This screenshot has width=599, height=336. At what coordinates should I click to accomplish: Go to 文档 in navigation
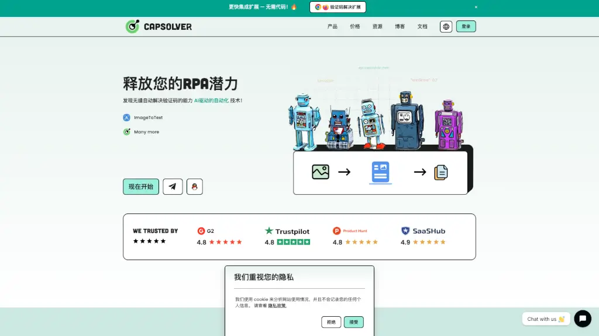tap(422, 26)
